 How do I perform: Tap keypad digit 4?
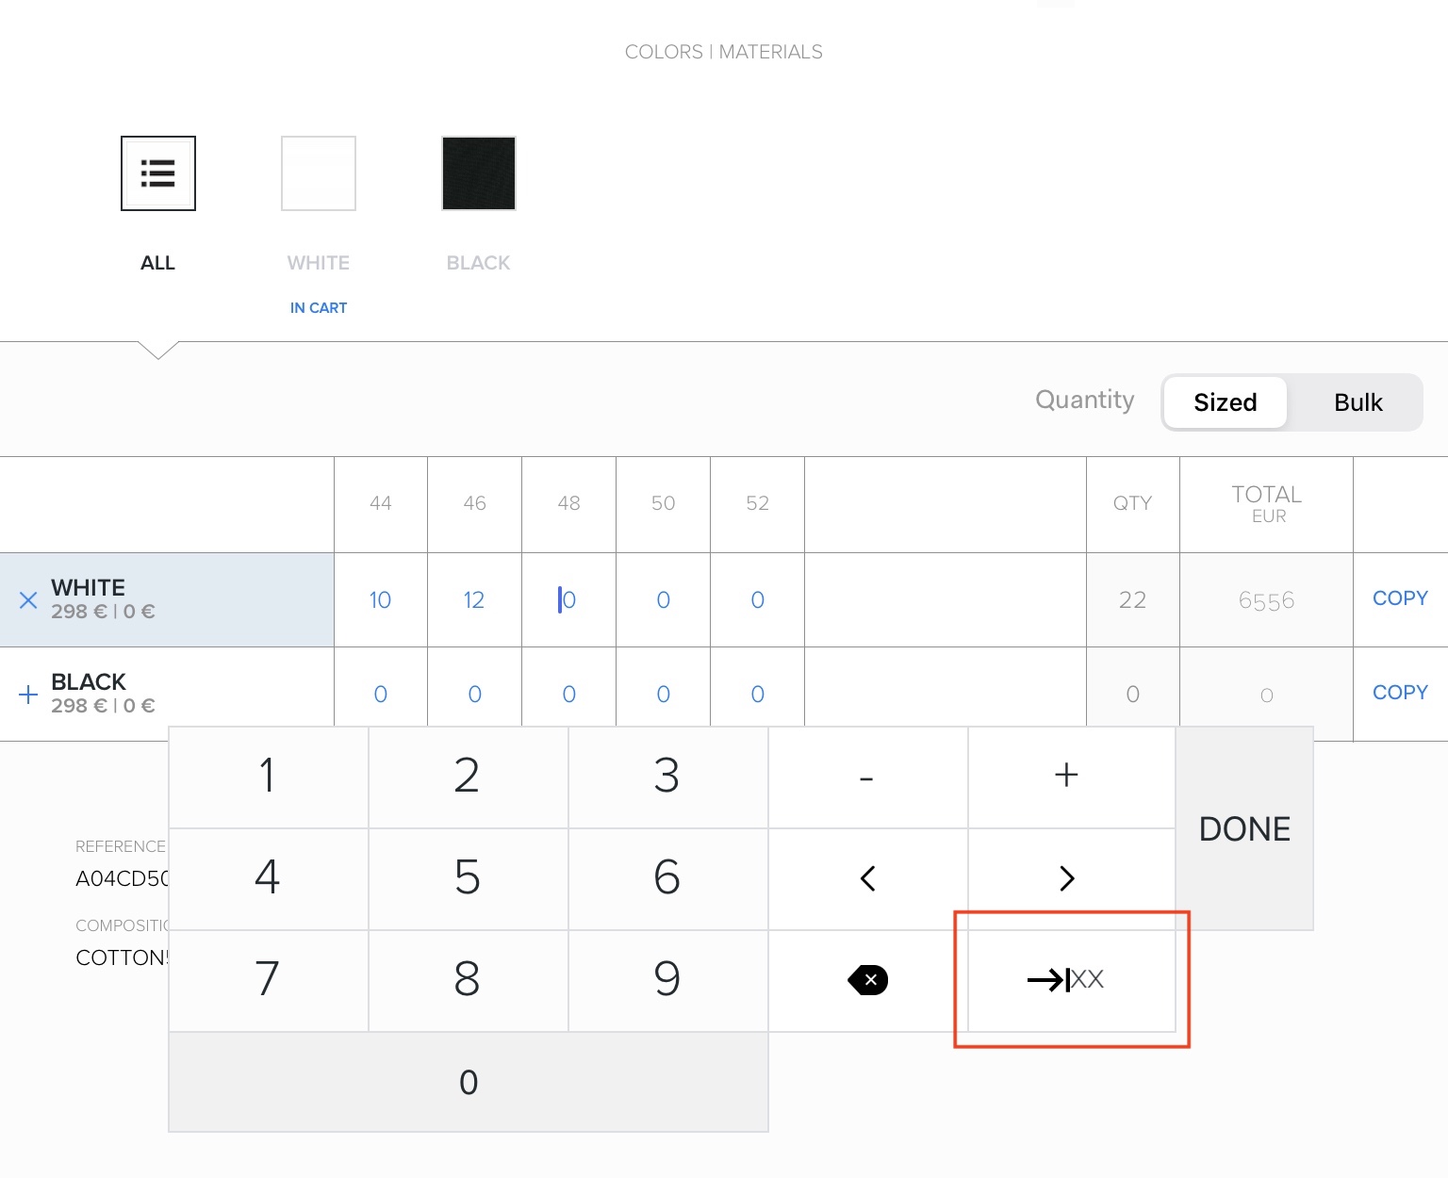click(x=269, y=878)
